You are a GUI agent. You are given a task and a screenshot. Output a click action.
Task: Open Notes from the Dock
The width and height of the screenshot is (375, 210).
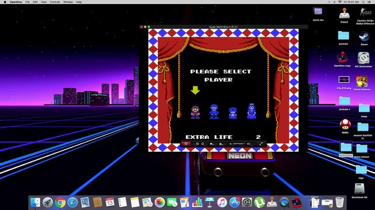135,202
